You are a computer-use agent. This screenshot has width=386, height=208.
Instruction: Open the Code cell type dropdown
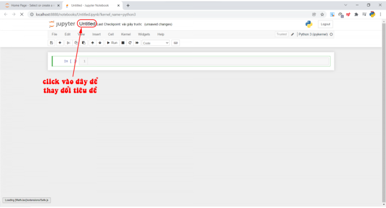[x=155, y=43]
